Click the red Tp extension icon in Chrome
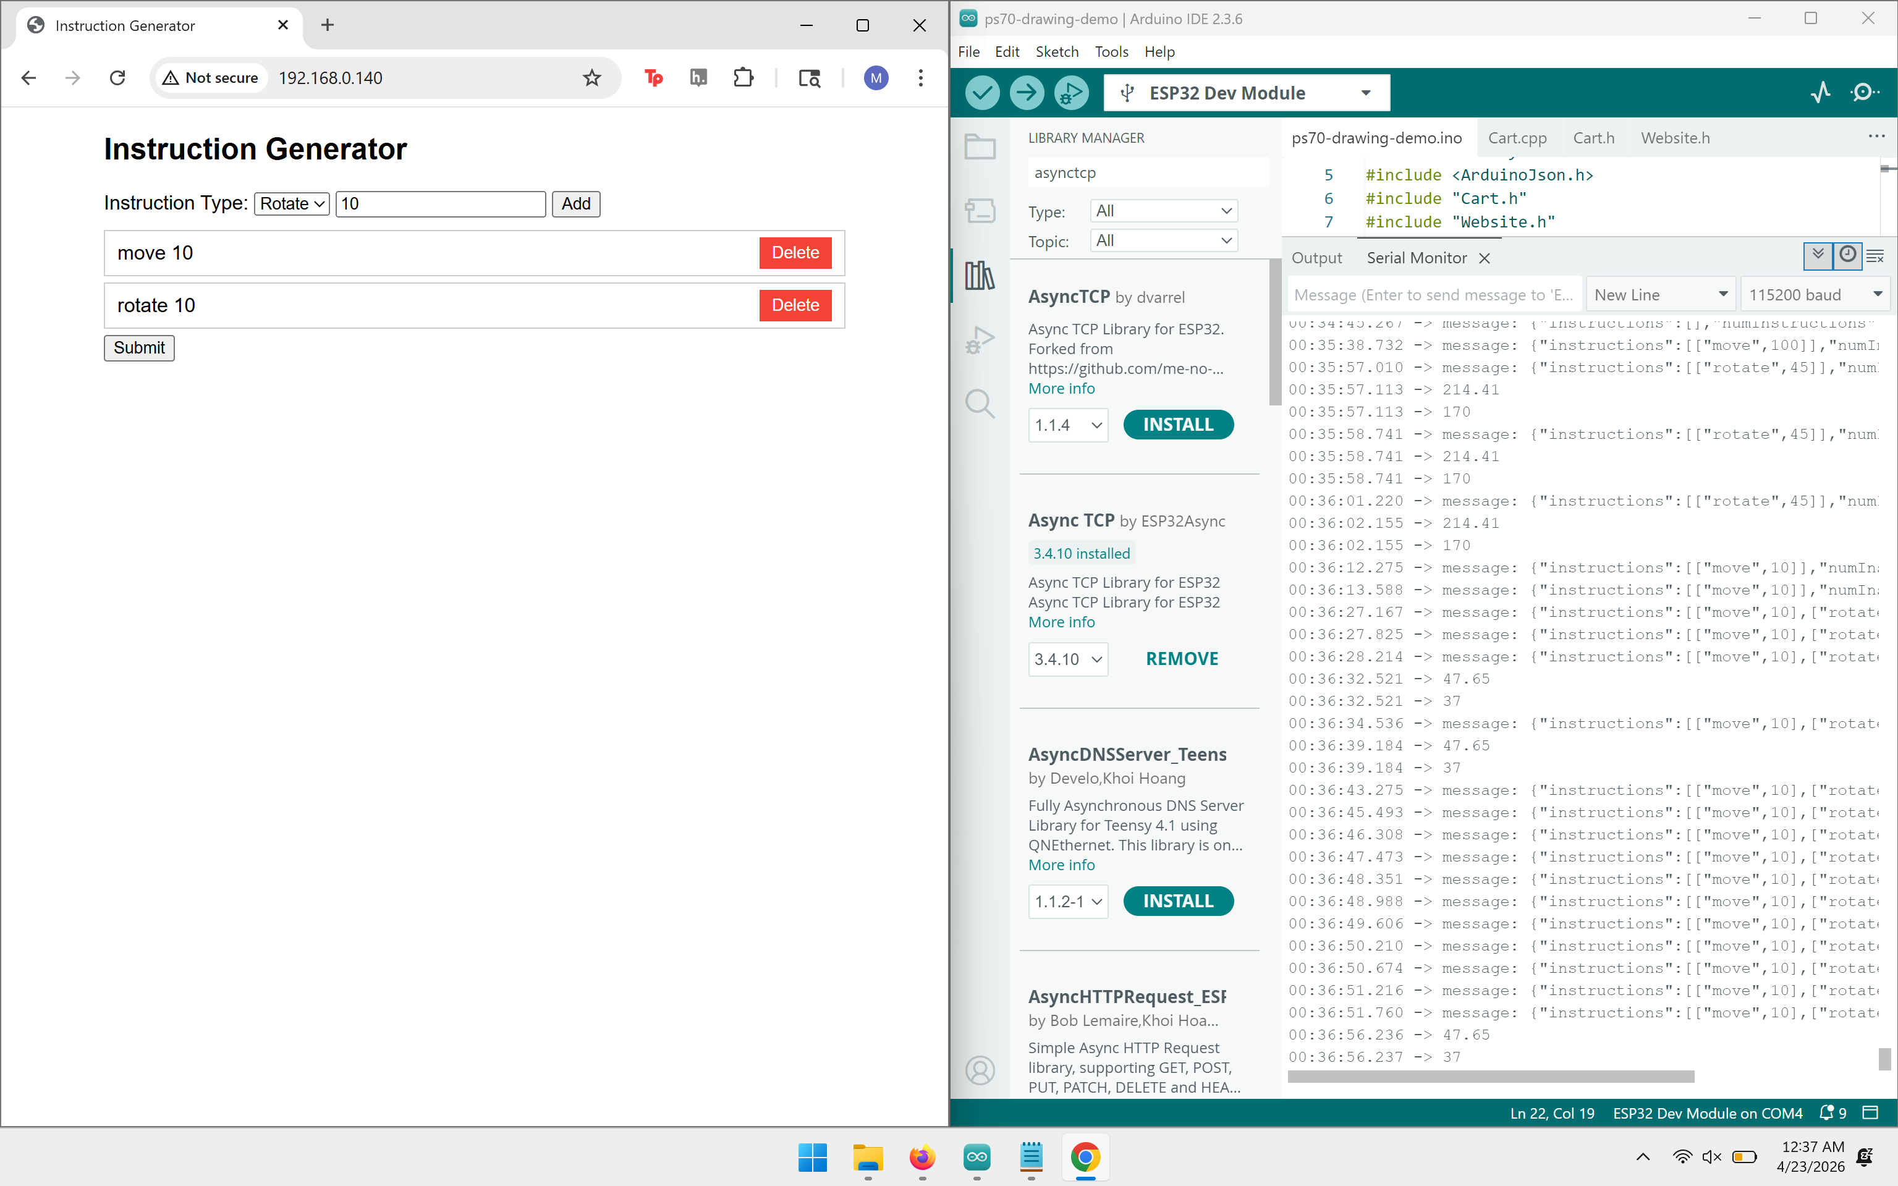Image resolution: width=1898 pixels, height=1186 pixels. 653,78
